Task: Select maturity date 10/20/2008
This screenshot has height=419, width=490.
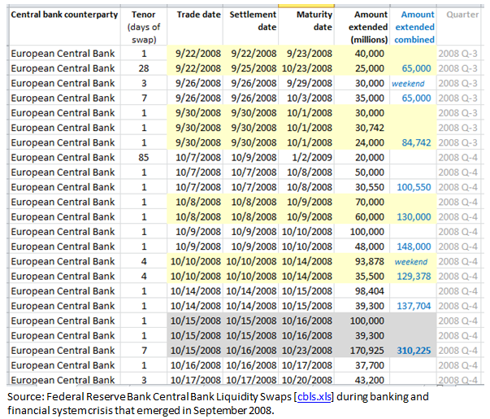Action: pos(307,380)
